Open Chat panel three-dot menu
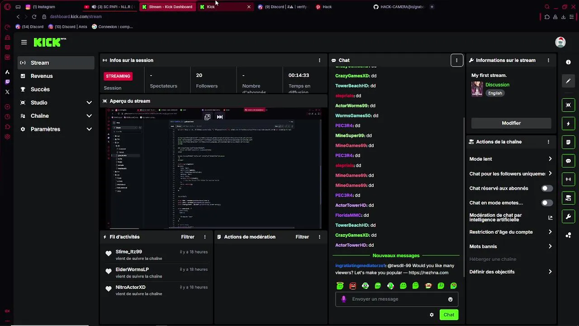This screenshot has width=579, height=326. [456, 60]
